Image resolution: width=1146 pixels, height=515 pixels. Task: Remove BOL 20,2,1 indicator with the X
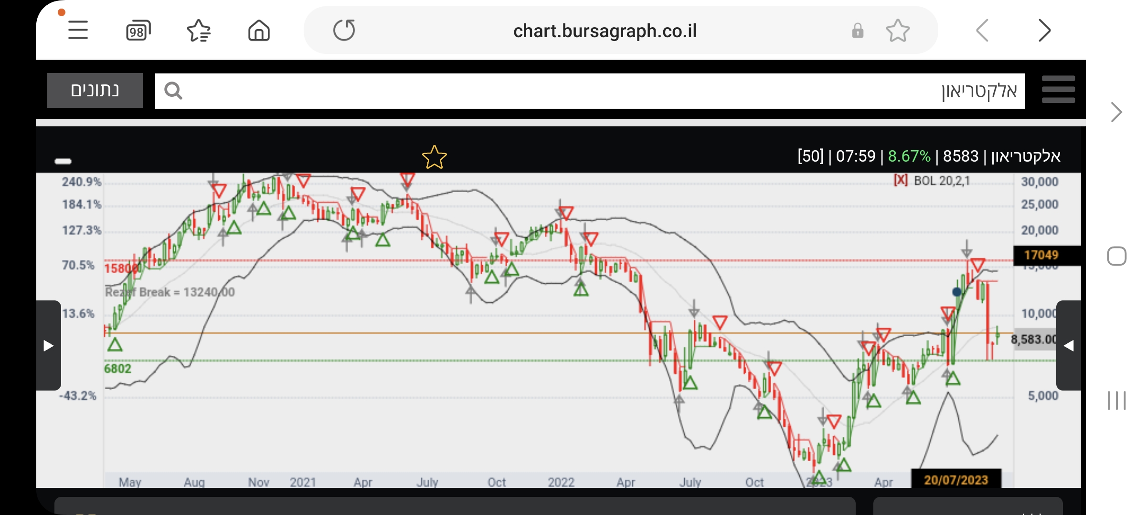[x=900, y=180]
